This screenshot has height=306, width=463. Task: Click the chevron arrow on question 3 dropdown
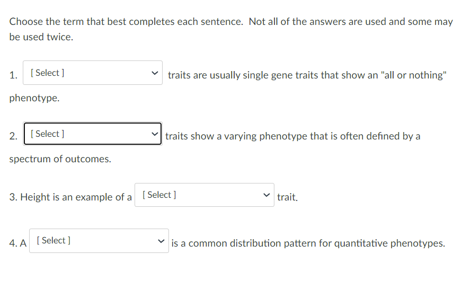click(266, 195)
